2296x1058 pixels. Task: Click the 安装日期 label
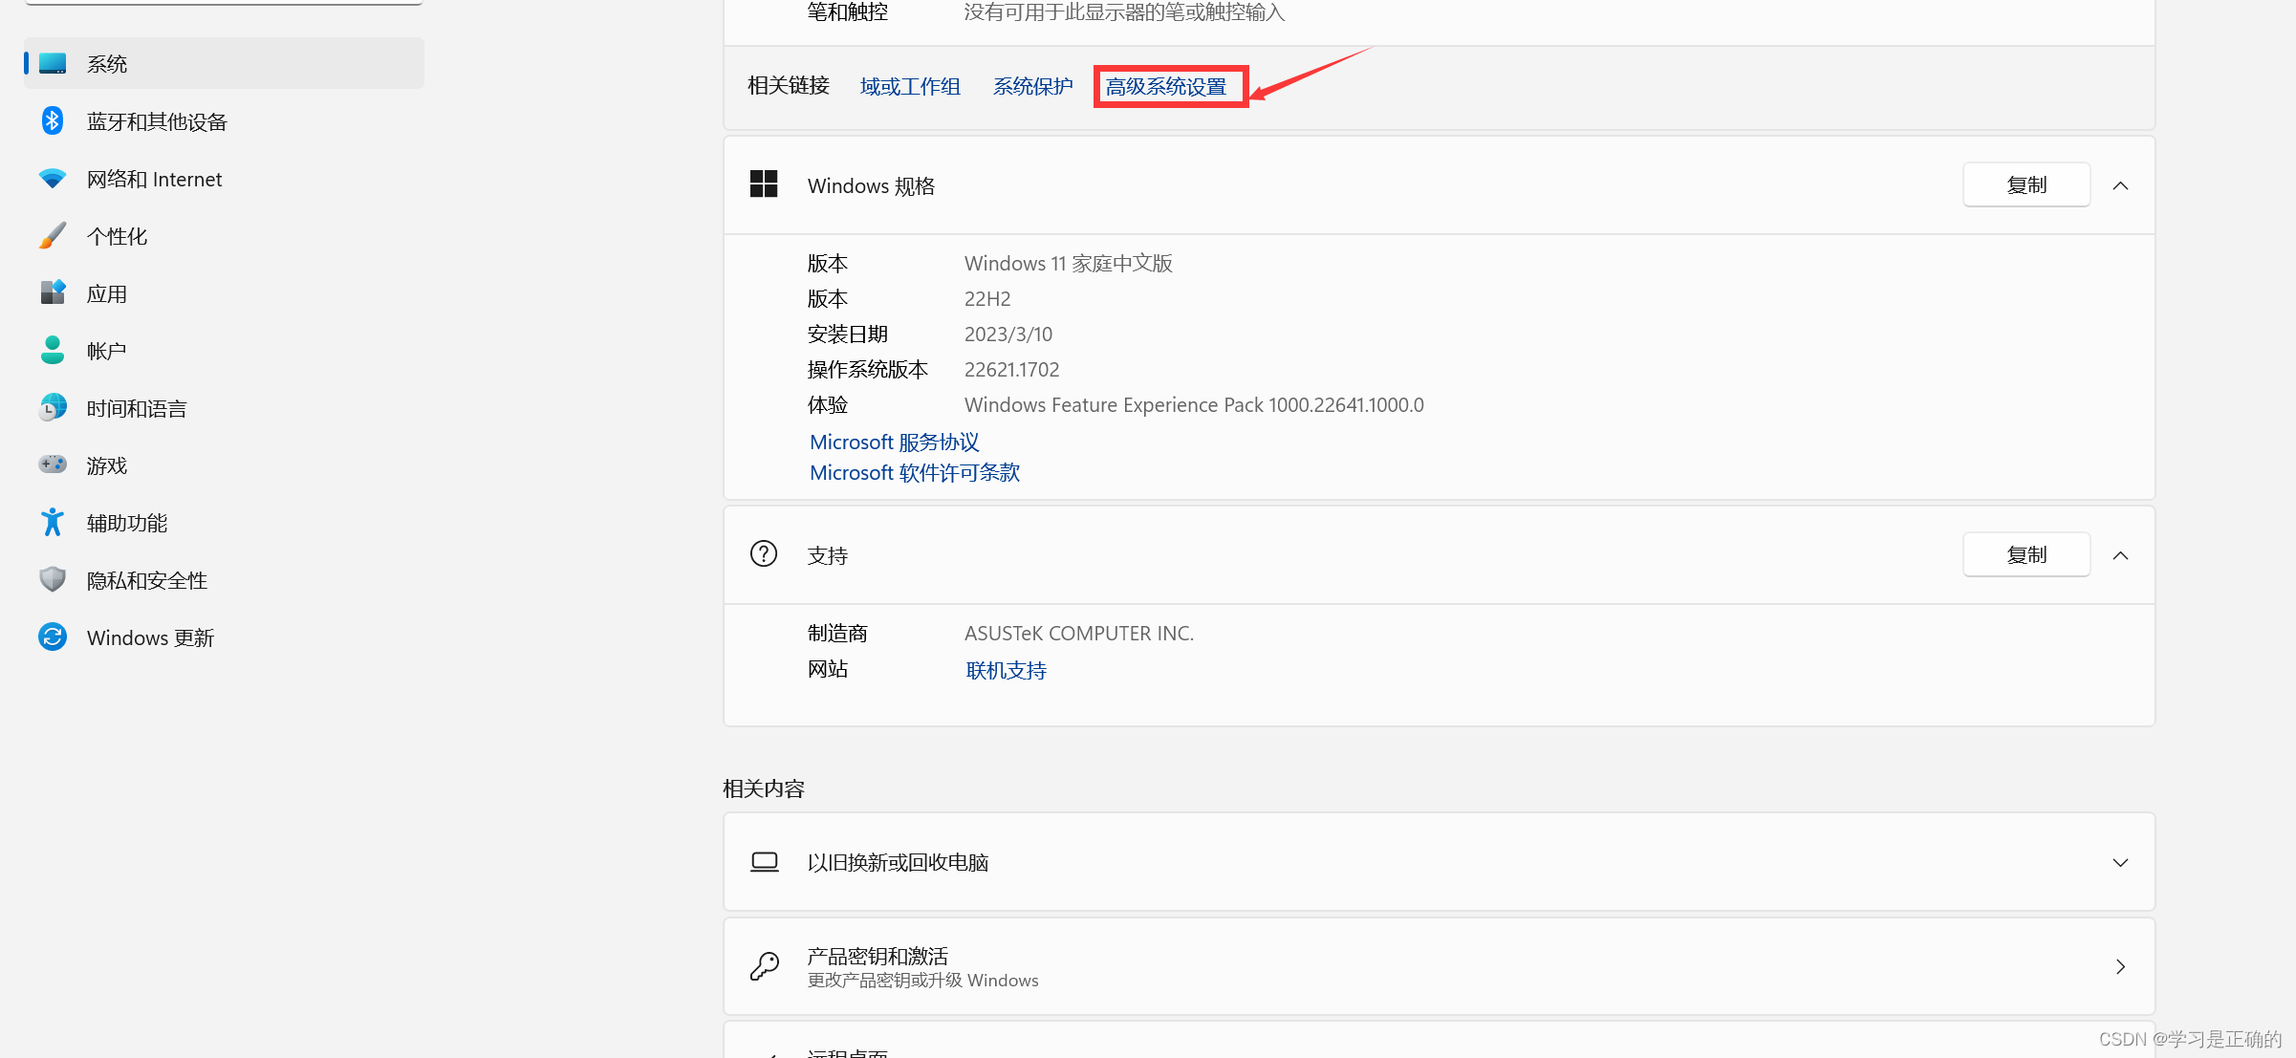848,335
